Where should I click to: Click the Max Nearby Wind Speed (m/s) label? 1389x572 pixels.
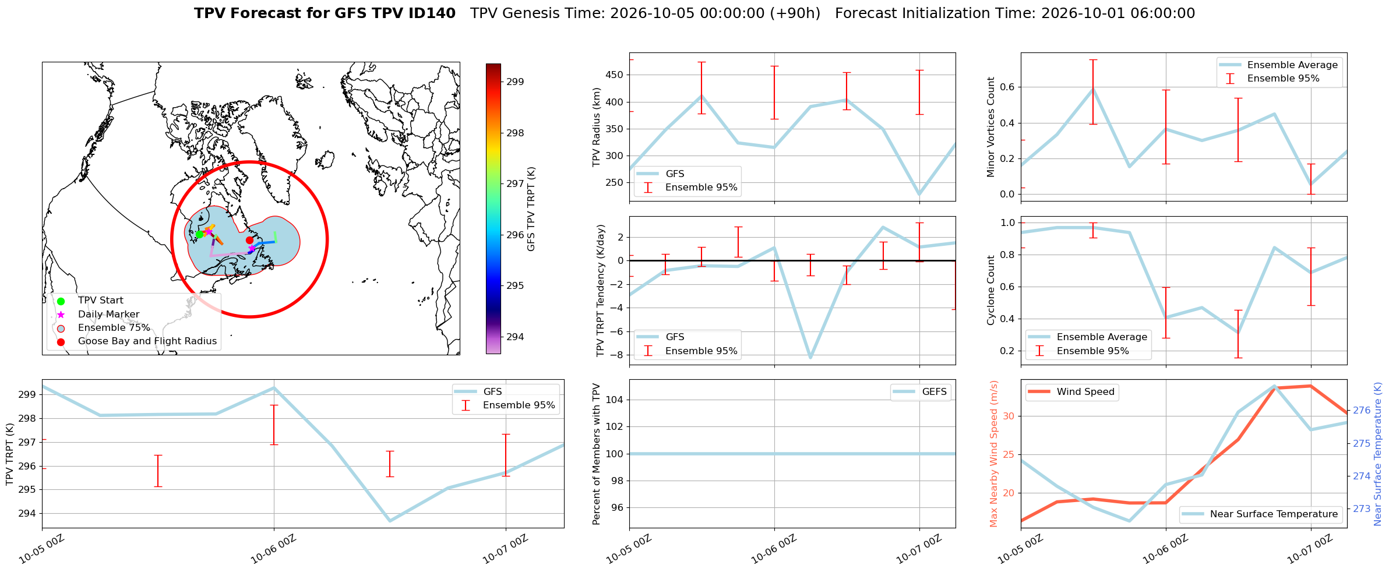coord(993,454)
